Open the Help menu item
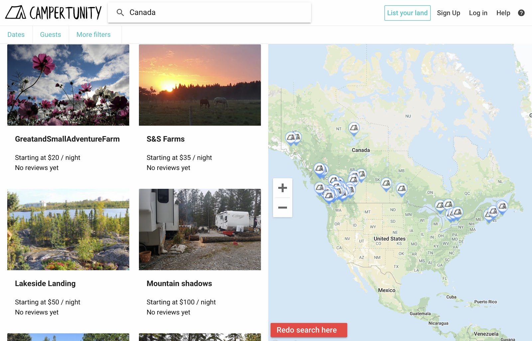Viewport: 532px width, 341px height. pyautogui.click(x=503, y=13)
